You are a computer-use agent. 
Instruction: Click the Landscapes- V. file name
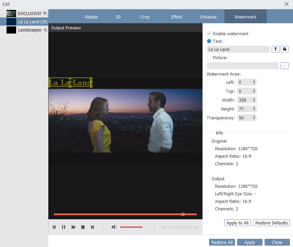click(33, 30)
